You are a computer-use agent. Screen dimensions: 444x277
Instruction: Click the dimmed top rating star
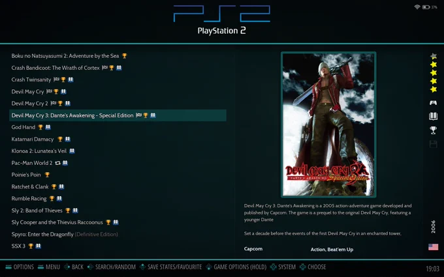click(x=434, y=56)
